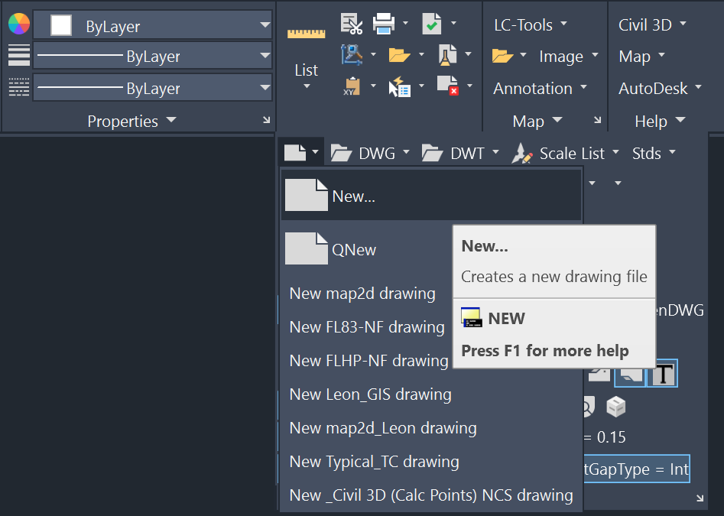Open the LC-Tools menu button
The image size is (724, 516).
[531, 25]
